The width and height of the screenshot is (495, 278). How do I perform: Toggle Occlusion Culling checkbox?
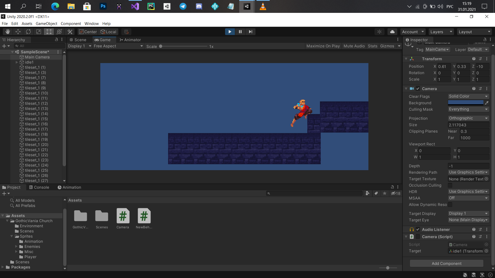tap(450, 185)
